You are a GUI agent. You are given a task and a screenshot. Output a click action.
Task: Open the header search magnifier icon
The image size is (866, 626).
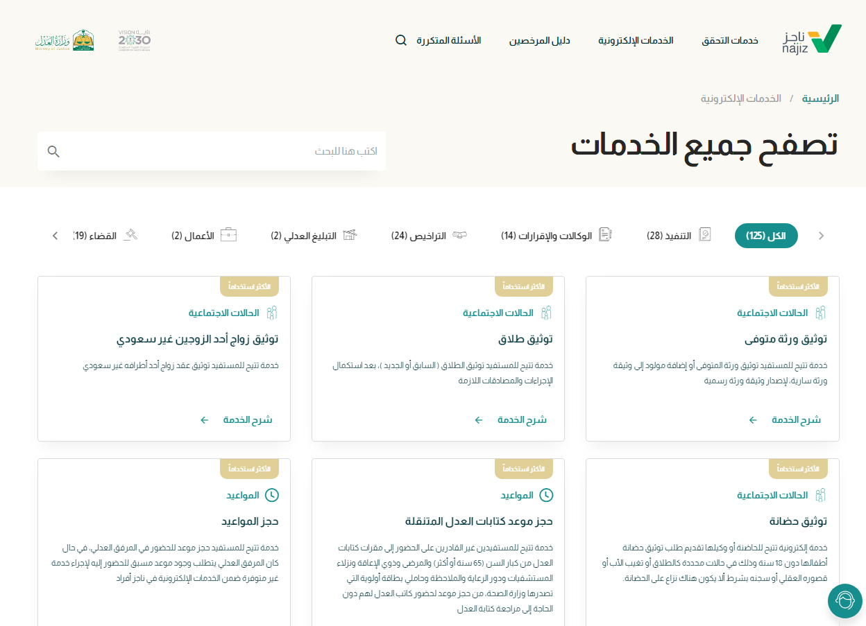(x=401, y=40)
